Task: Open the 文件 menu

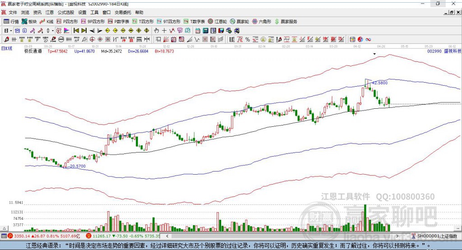Action: (13, 12)
